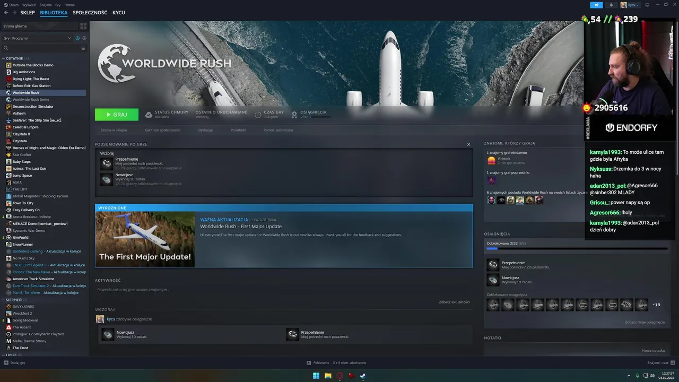Select Valheim in game list

(19, 113)
